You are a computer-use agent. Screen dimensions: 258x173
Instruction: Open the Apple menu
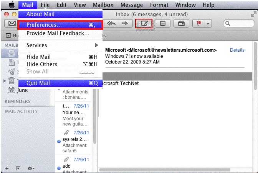point(12,5)
